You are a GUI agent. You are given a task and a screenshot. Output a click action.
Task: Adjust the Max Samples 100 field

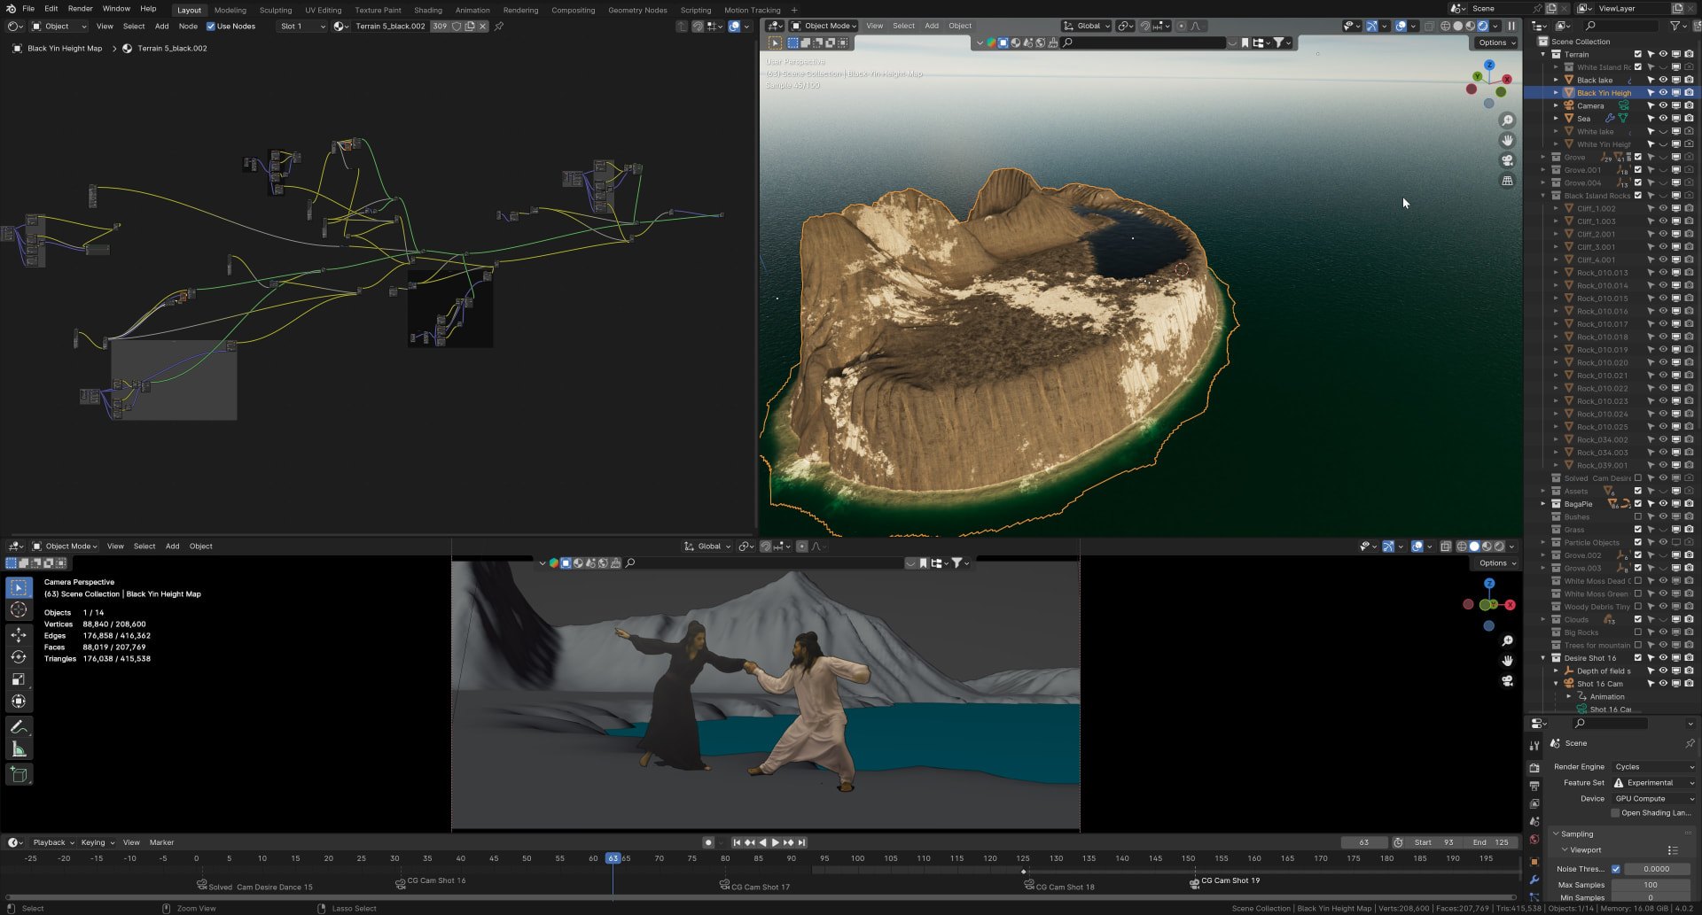pyautogui.click(x=1651, y=885)
